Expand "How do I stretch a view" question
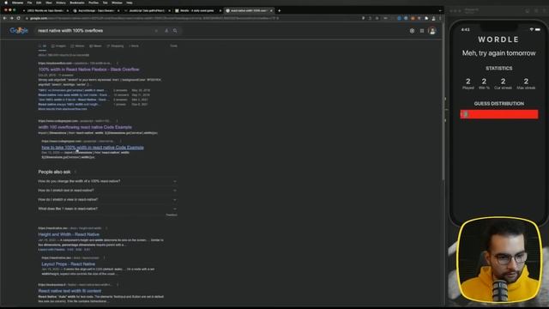The height and width of the screenshot is (309, 549). tap(107, 200)
